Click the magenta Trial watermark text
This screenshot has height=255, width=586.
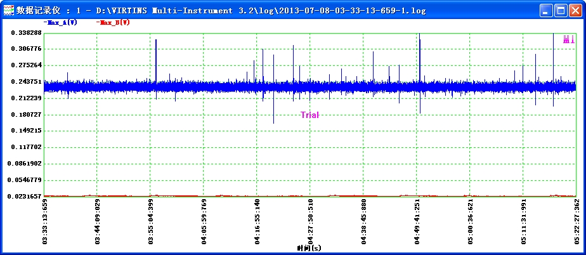coord(309,115)
